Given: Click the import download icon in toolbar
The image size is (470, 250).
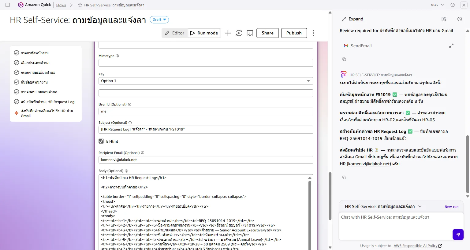Looking at the screenshot, I should (x=250, y=33).
